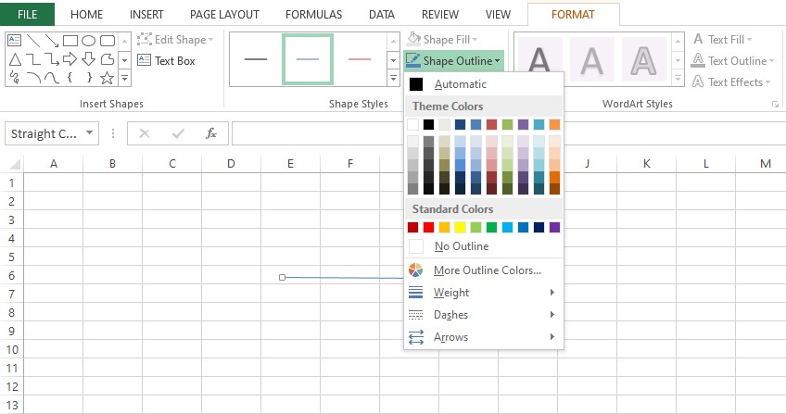Open the Weight submenu

(x=484, y=293)
